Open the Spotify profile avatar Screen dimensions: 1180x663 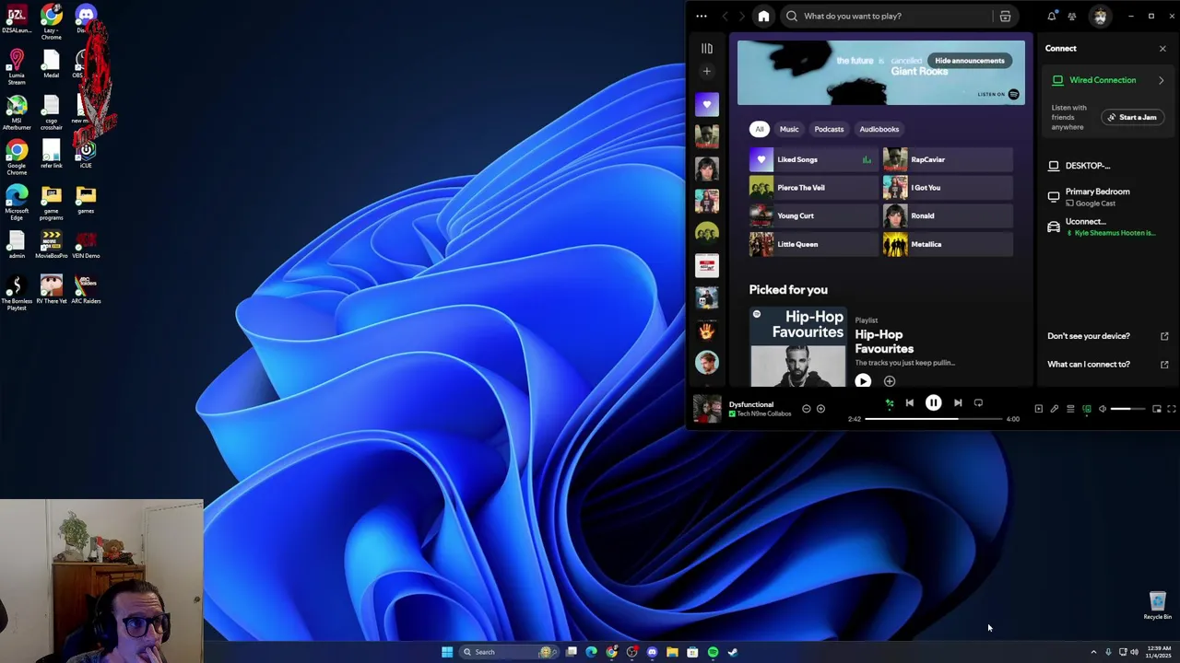pos(1100,16)
